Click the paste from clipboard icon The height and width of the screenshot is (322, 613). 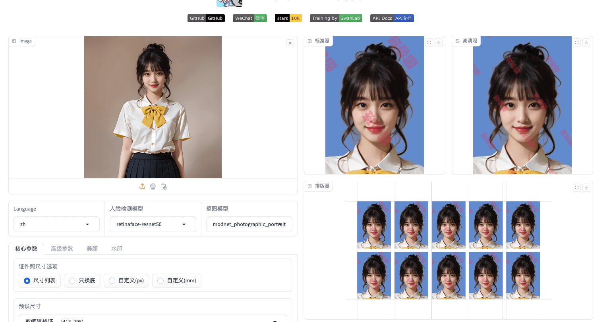click(x=164, y=186)
